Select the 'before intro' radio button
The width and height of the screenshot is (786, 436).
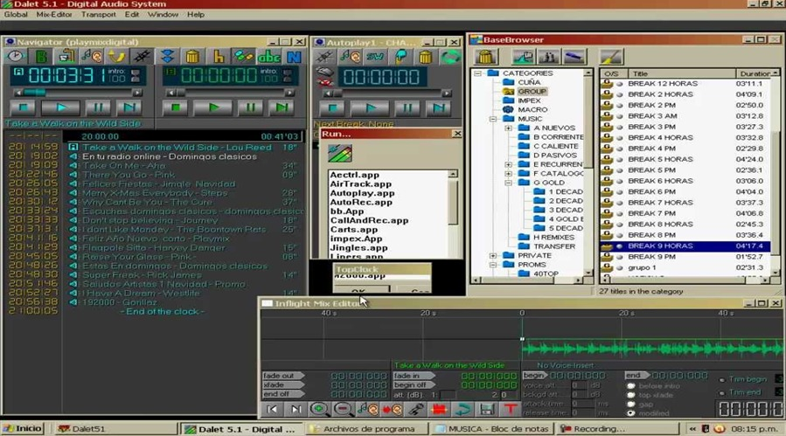point(631,385)
